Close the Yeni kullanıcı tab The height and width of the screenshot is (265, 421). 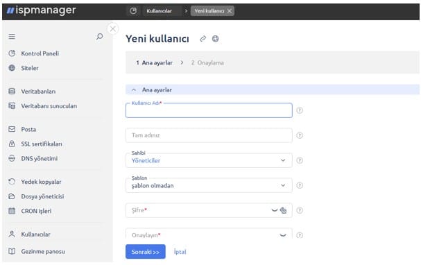[230, 10]
